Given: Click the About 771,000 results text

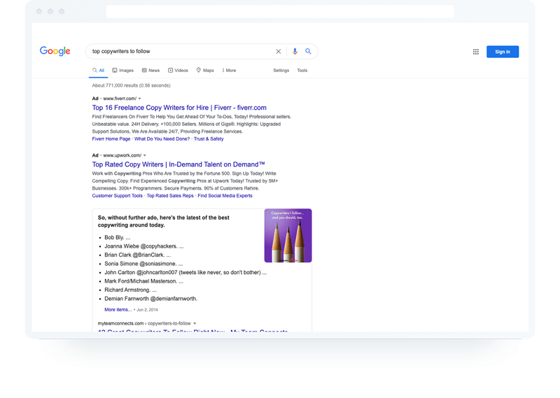Looking at the screenshot, I should [131, 85].
